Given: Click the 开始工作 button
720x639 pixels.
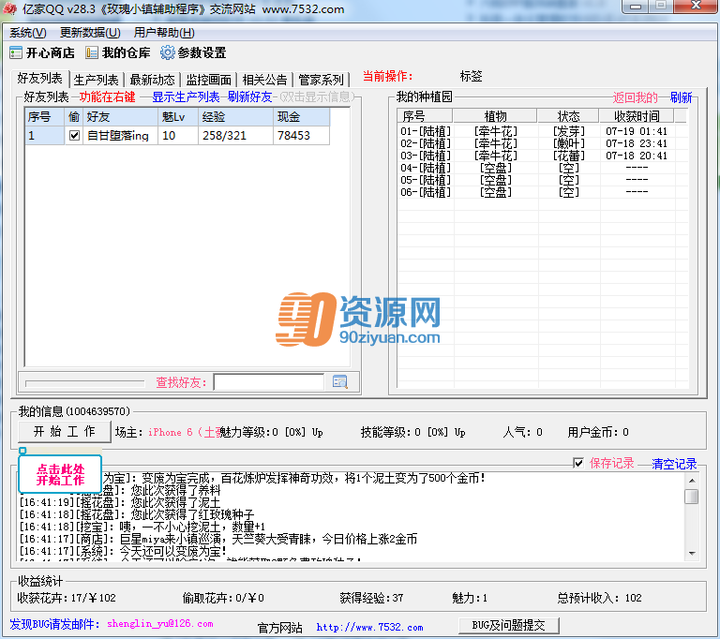Looking at the screenshot, I should 65,432.
